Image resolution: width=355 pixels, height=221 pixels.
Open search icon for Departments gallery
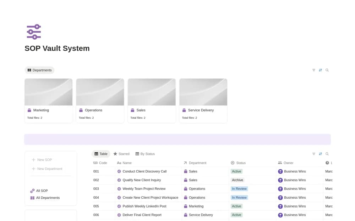pos(327,70)
